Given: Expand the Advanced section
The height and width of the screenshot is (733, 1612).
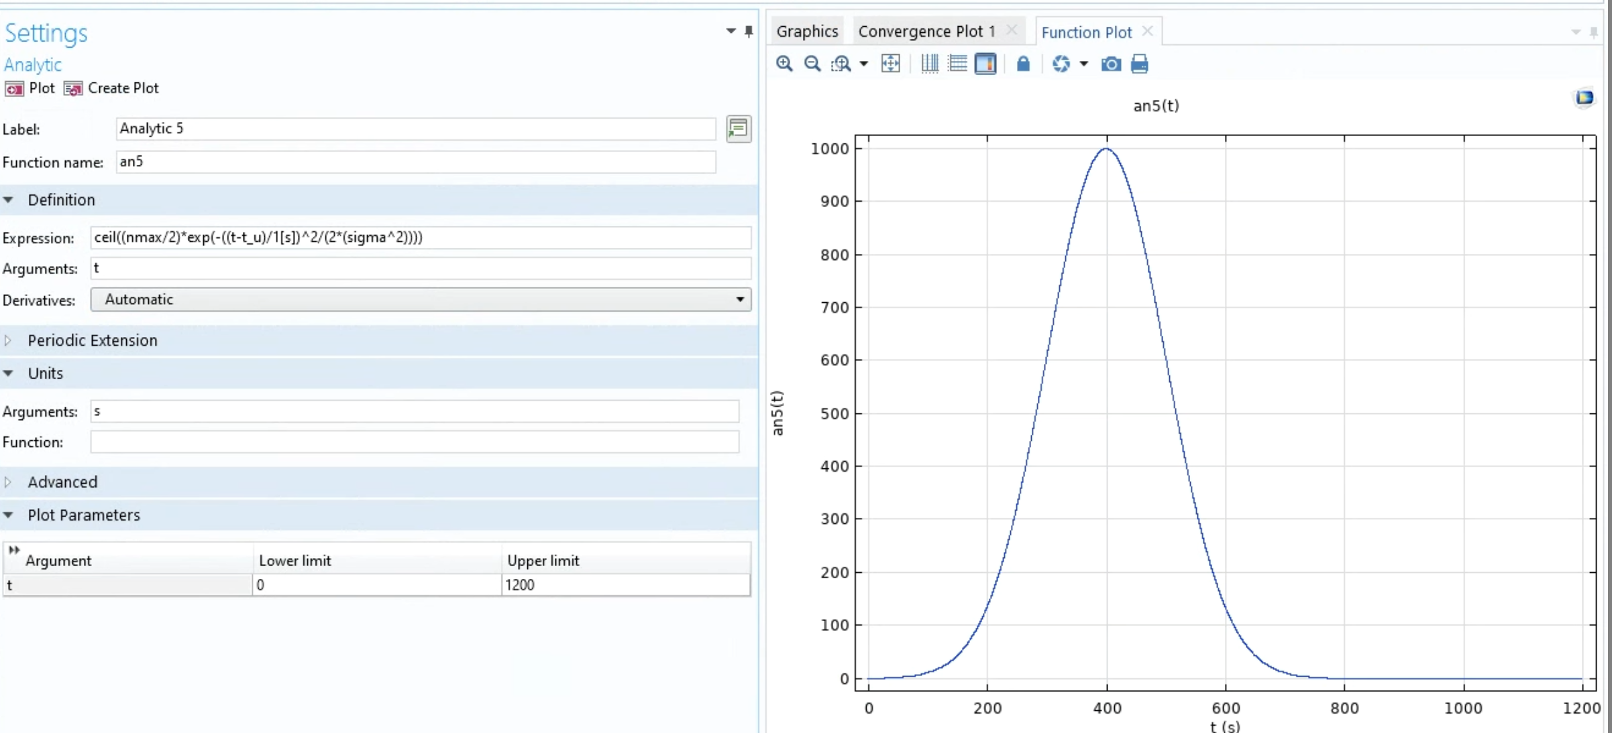Looking at the screenshot, I should click(62, 482).
